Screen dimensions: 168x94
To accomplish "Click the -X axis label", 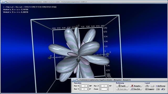I will 51,56.
